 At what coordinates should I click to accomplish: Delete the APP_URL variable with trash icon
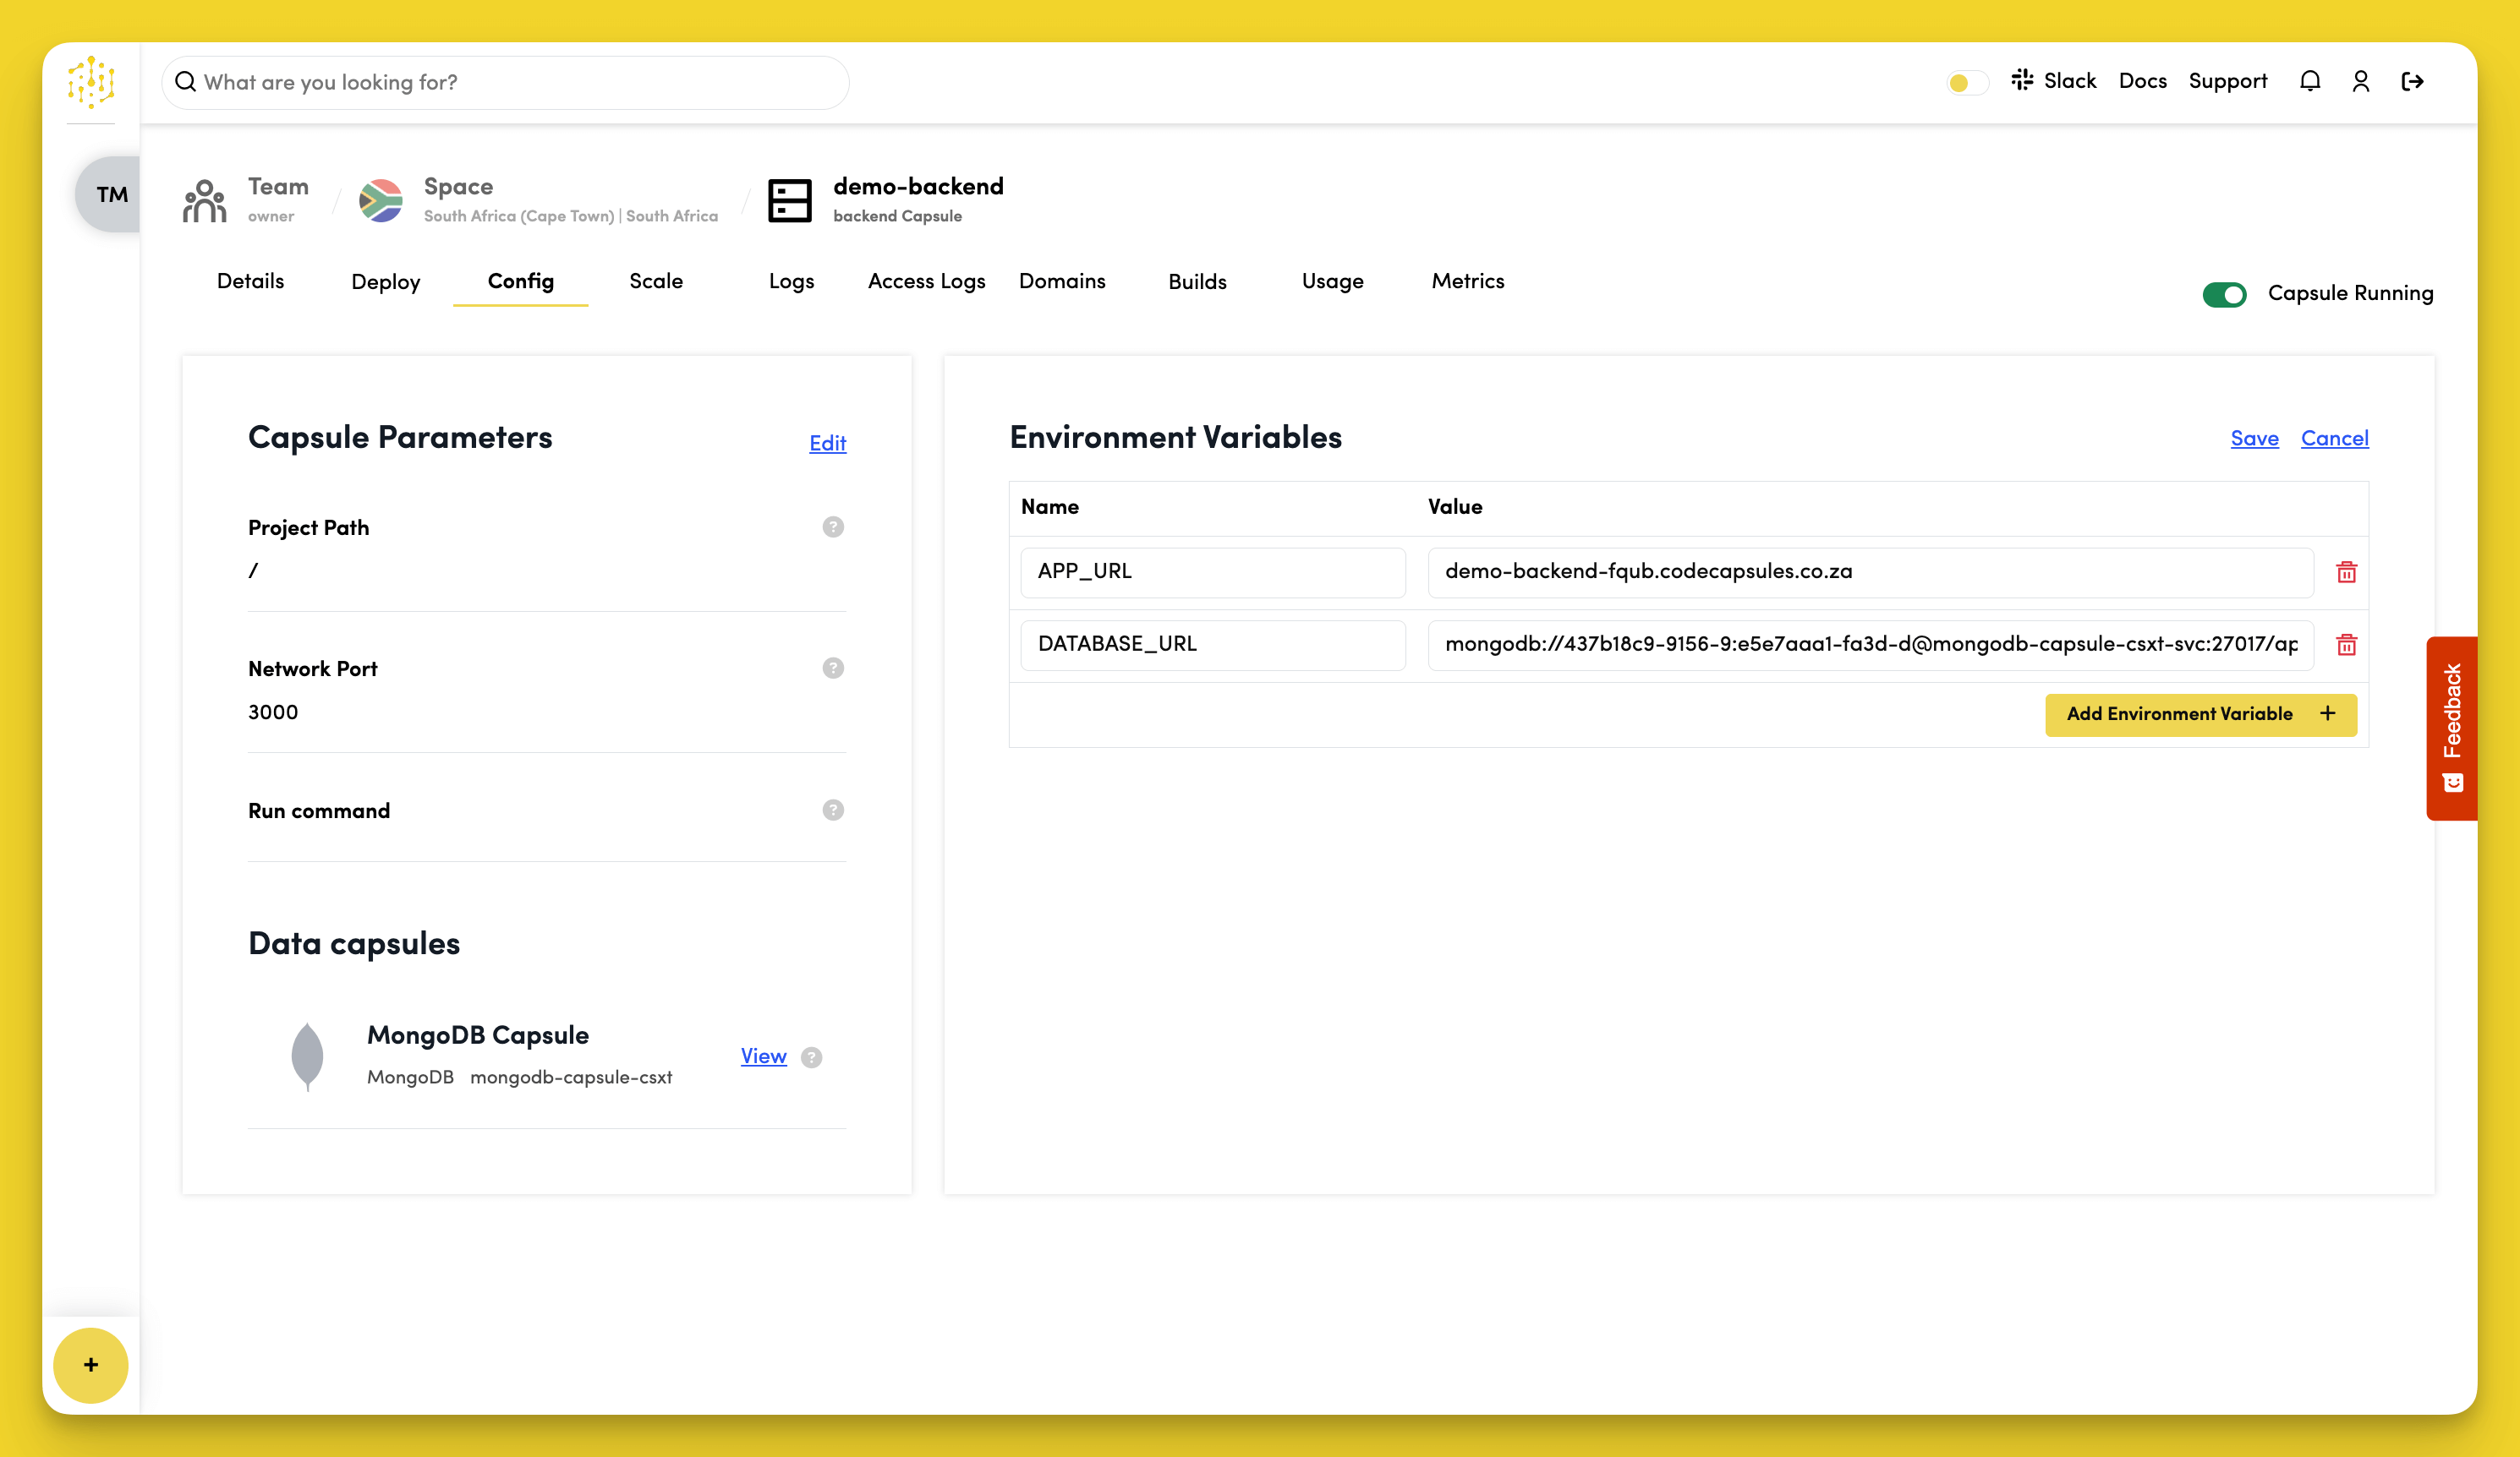coord(2346,571)
